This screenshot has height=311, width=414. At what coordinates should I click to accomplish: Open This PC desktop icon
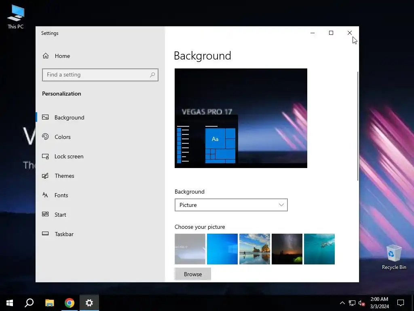pyautogui.click(x=16, y=17)
